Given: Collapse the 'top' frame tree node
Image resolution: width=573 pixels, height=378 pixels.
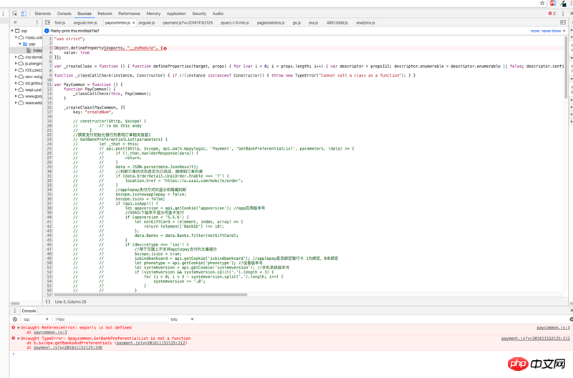Looking at the screenshot, I should pyautogui.click(x=12, y=31).
